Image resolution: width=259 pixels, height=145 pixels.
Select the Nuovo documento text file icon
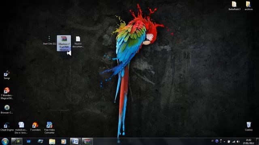(78, 42)
